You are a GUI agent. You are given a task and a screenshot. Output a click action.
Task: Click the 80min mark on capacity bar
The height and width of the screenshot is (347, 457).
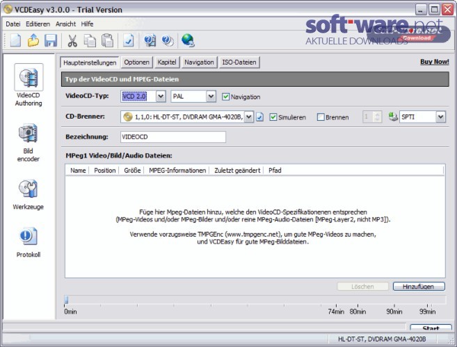(358, 311)
